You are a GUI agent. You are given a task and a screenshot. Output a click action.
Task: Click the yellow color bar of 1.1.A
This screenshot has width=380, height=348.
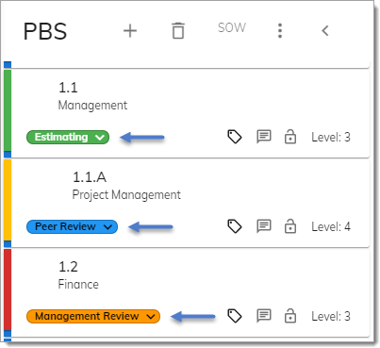(8, 200)
